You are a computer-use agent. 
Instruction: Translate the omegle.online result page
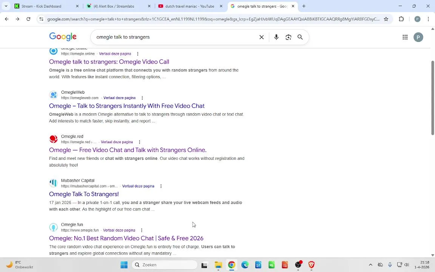coord(115,54)
